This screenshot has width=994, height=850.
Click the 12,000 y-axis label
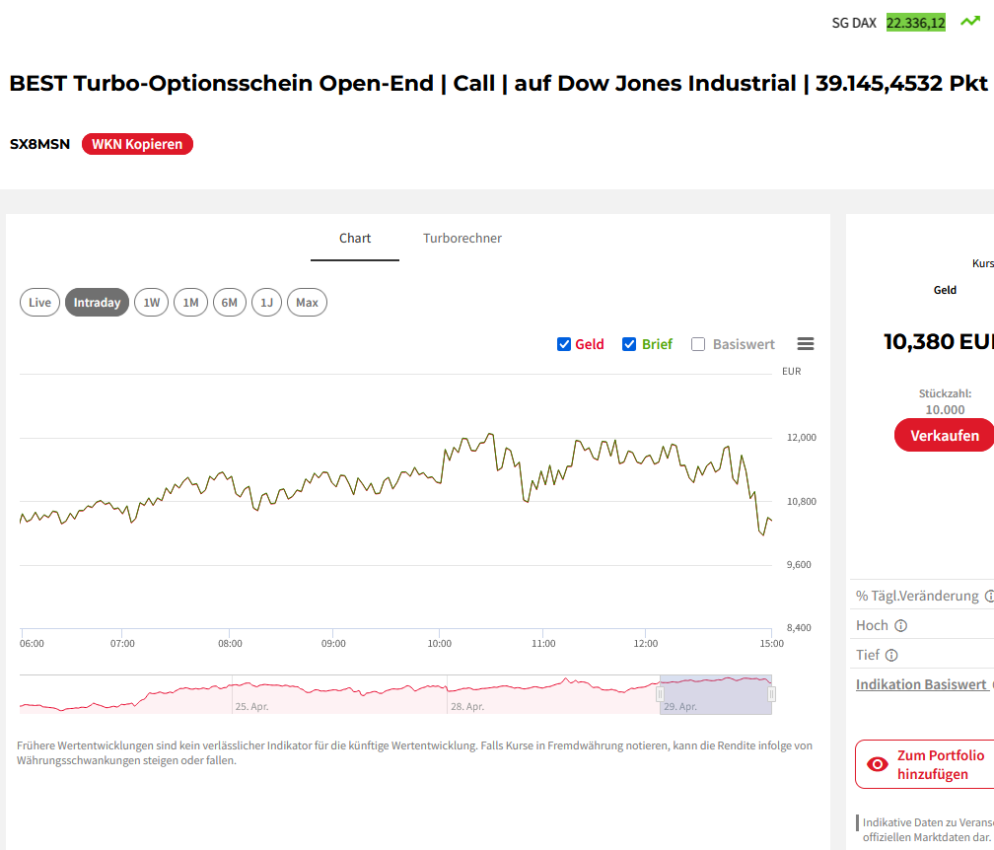pyautogui.click(x=802, y=438)
